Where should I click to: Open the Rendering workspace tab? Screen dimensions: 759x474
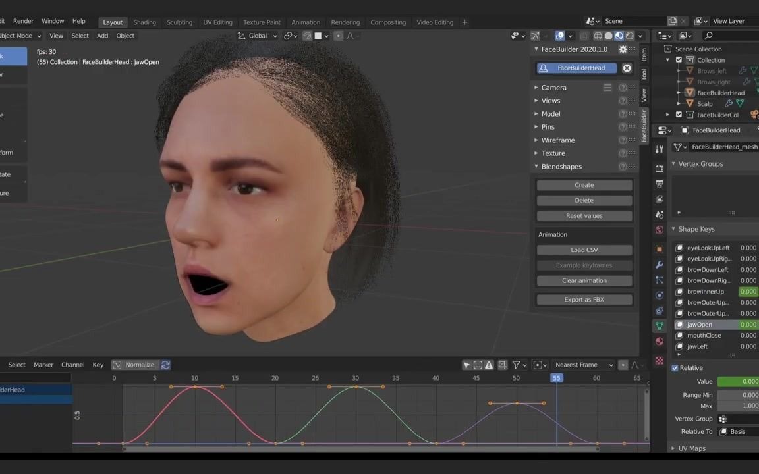coord(345,22)
